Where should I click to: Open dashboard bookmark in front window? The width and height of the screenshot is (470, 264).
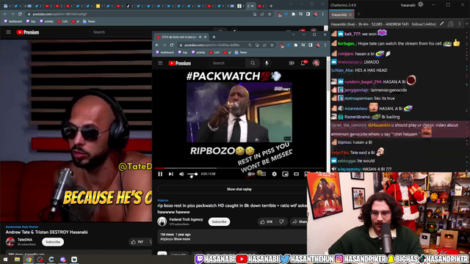pyautogui.click(x=164, y=52)
